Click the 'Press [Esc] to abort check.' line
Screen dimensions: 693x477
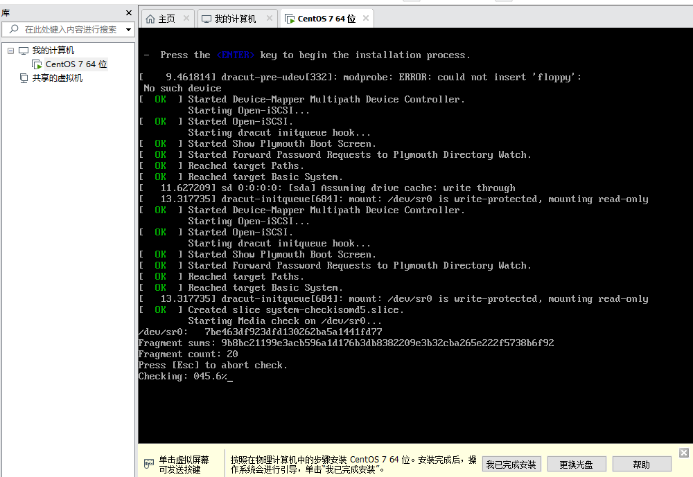click(213, 366)
